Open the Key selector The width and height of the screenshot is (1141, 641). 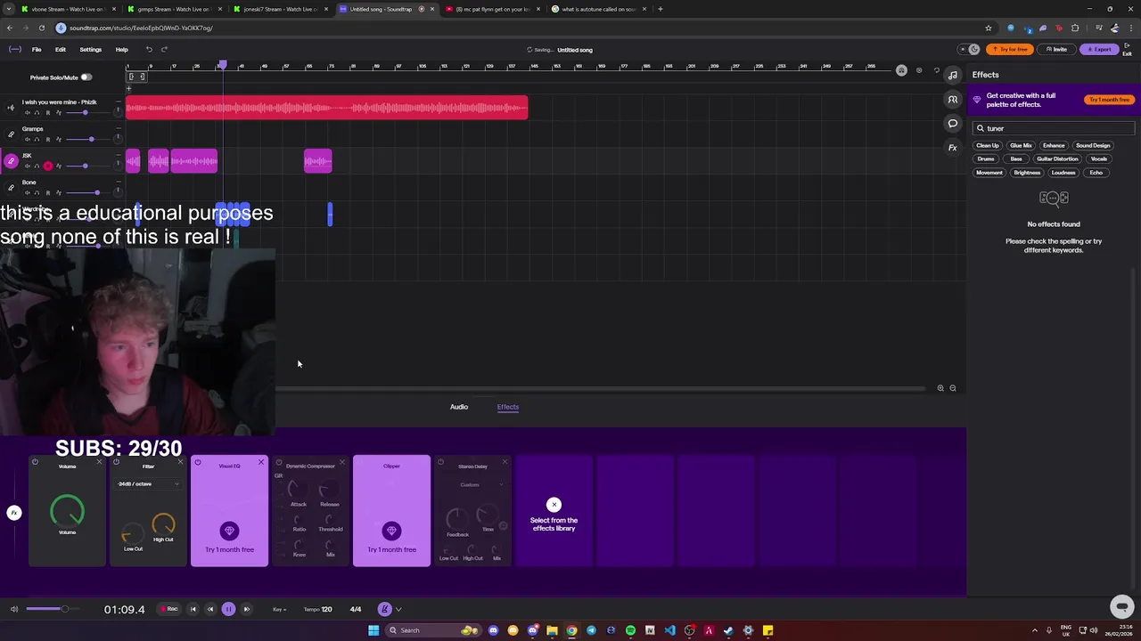click(280, 610)
